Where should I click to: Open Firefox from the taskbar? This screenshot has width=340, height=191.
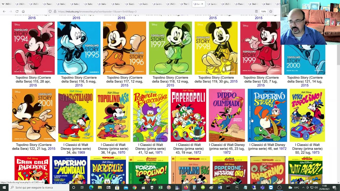click(186, 188)
